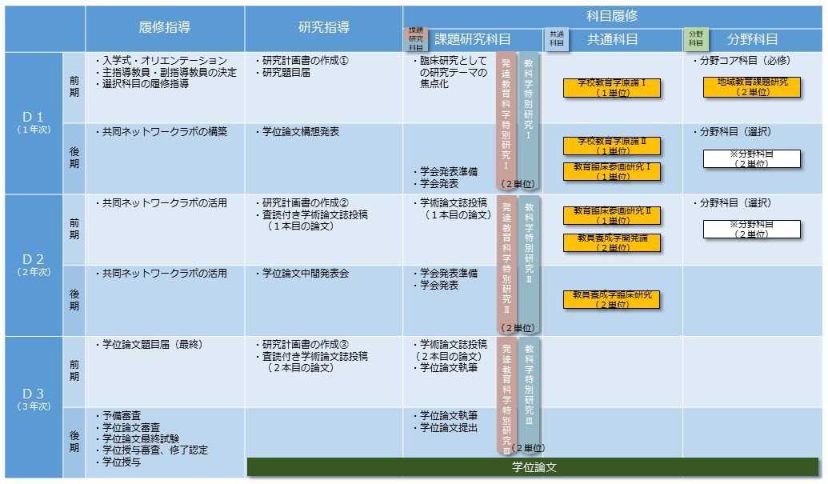The width and height of the screenshot is (828, 484).
Task: Click the 共通科目 sub-header text
Action: pyautogui.click(x=613, y=39)
